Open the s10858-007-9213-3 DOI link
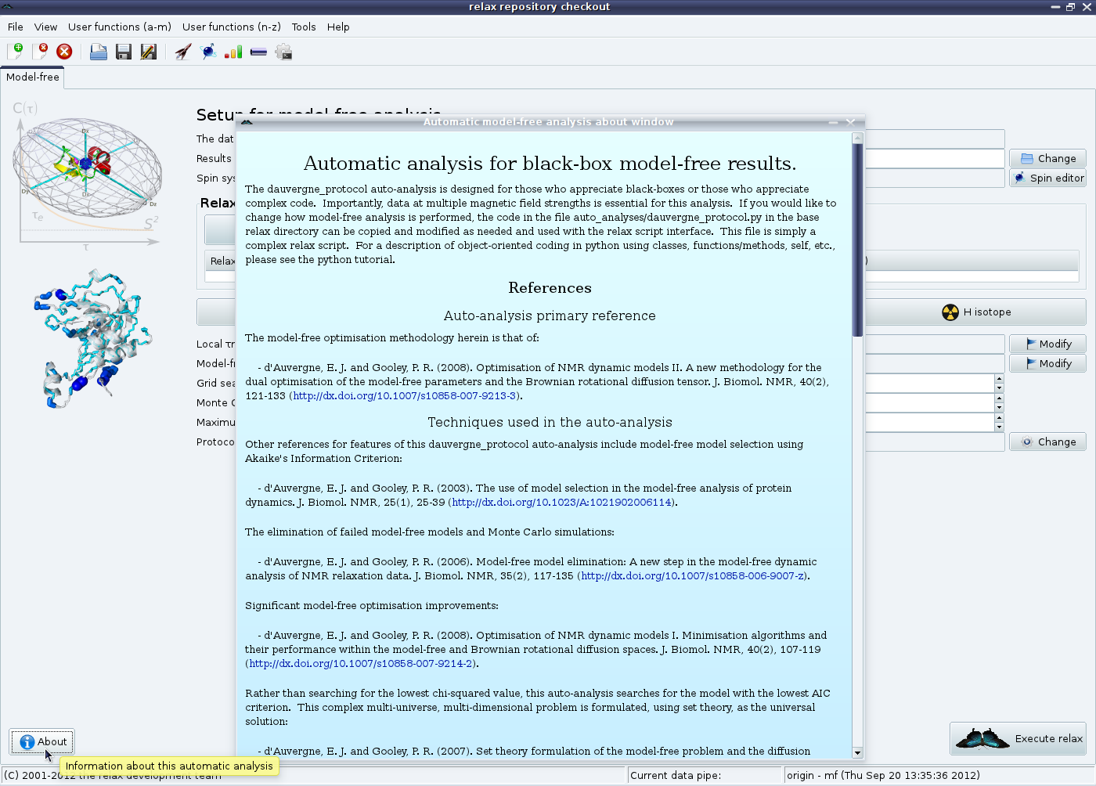This screenshot has height=786, width=1096. 405,396
